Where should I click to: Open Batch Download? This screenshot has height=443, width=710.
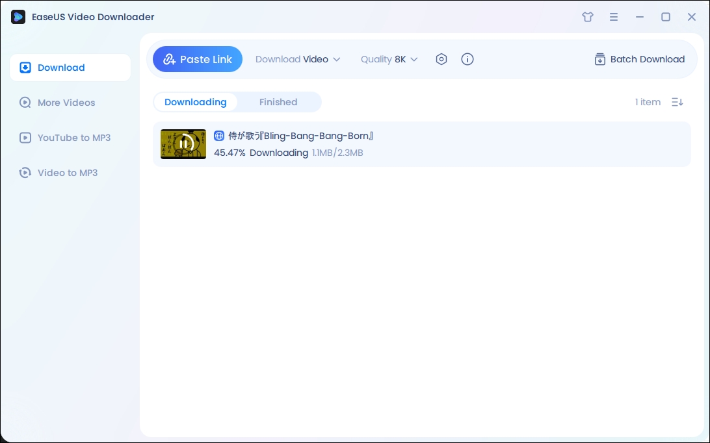[638, 59]
